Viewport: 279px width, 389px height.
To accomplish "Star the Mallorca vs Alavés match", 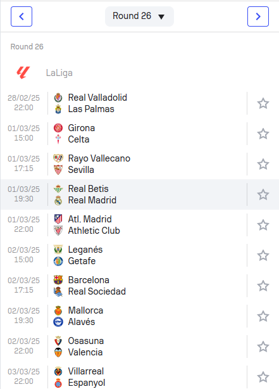I will (x=263, y=316).
